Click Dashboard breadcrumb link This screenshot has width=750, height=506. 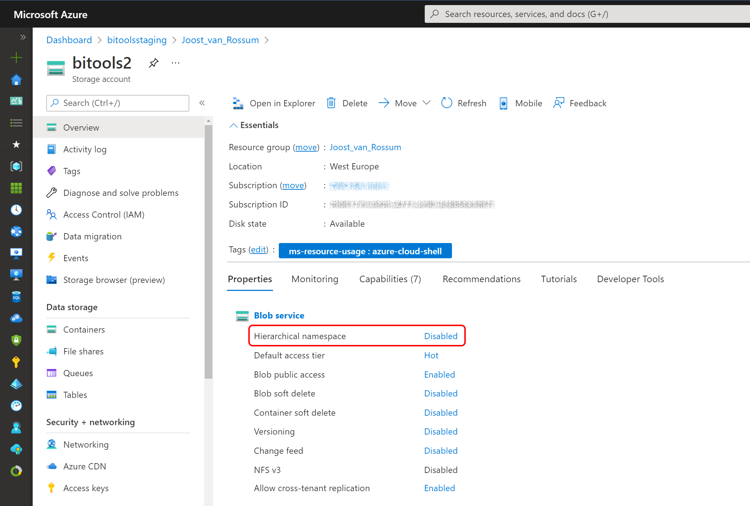[x=69, y=40]
